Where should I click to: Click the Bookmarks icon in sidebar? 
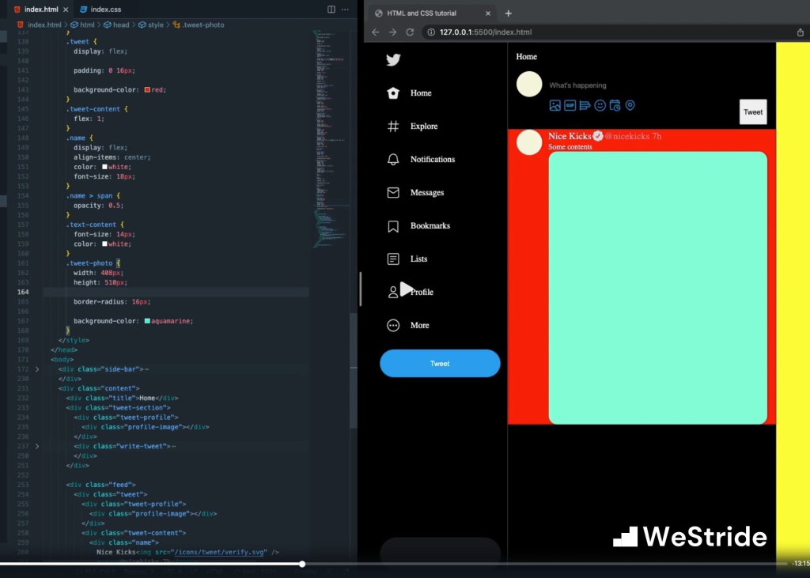(393, 226)
